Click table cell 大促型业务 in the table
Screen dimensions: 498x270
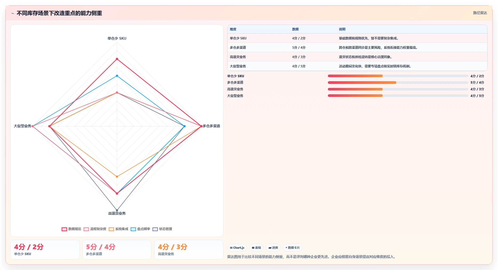238,66
